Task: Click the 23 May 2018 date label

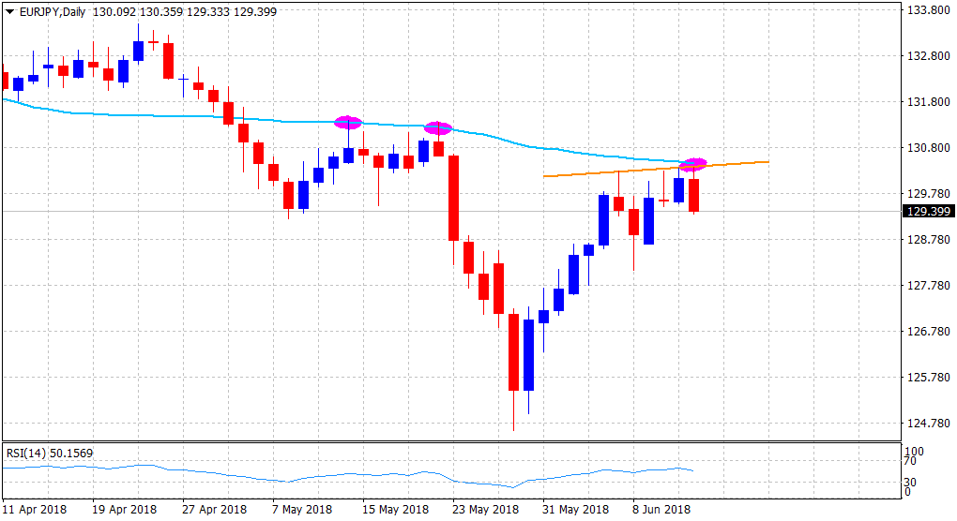Action: tap(487, 510)
